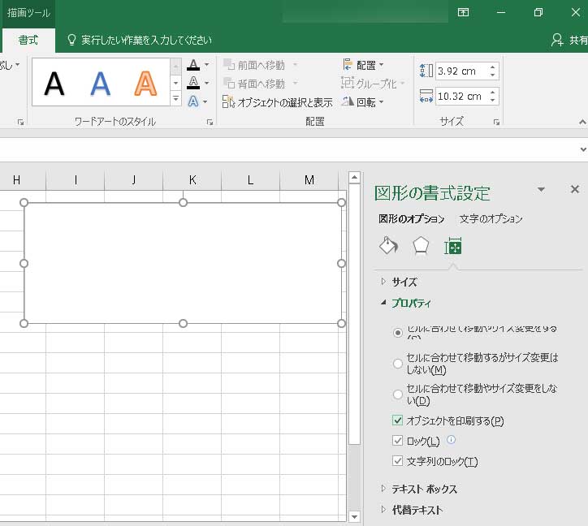Apply the black WordArt style A

54,83
